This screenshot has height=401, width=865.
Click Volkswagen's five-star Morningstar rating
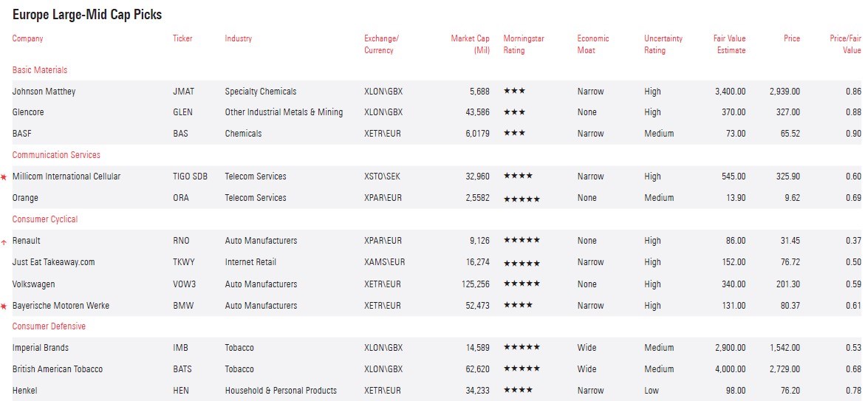point(522,284)
